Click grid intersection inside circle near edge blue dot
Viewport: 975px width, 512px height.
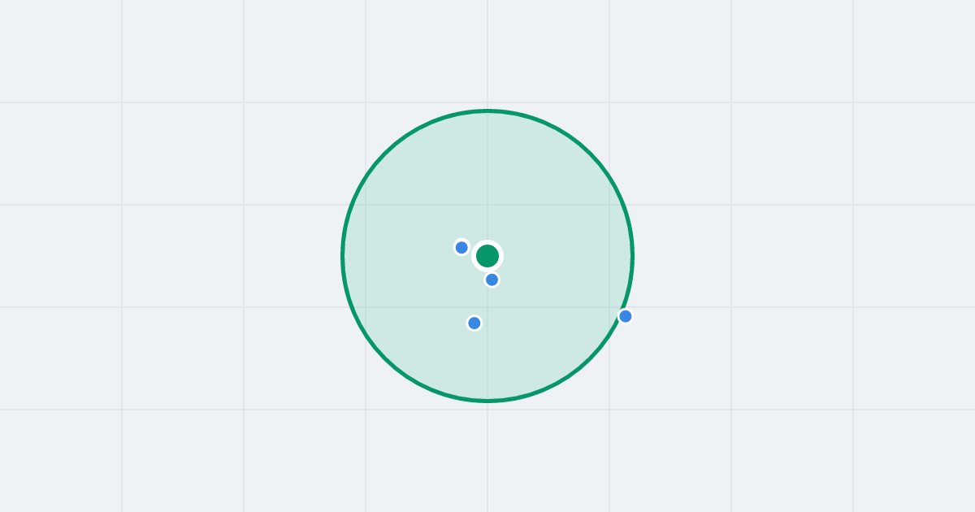609,307
